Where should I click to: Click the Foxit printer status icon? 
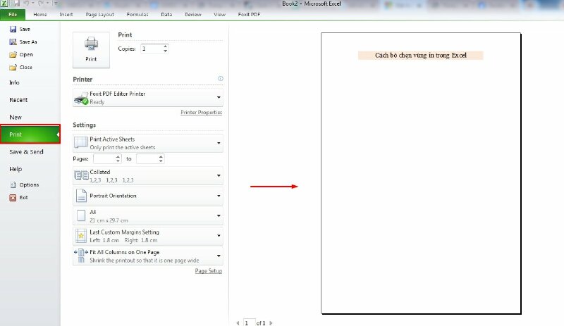(81, 98)
